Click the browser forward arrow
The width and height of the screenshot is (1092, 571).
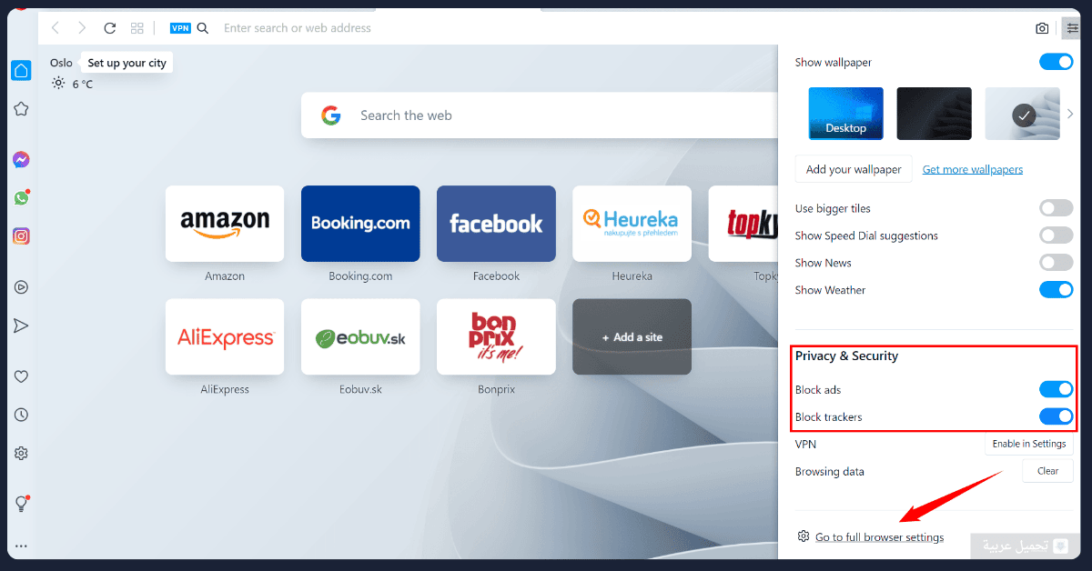(83, 28)
